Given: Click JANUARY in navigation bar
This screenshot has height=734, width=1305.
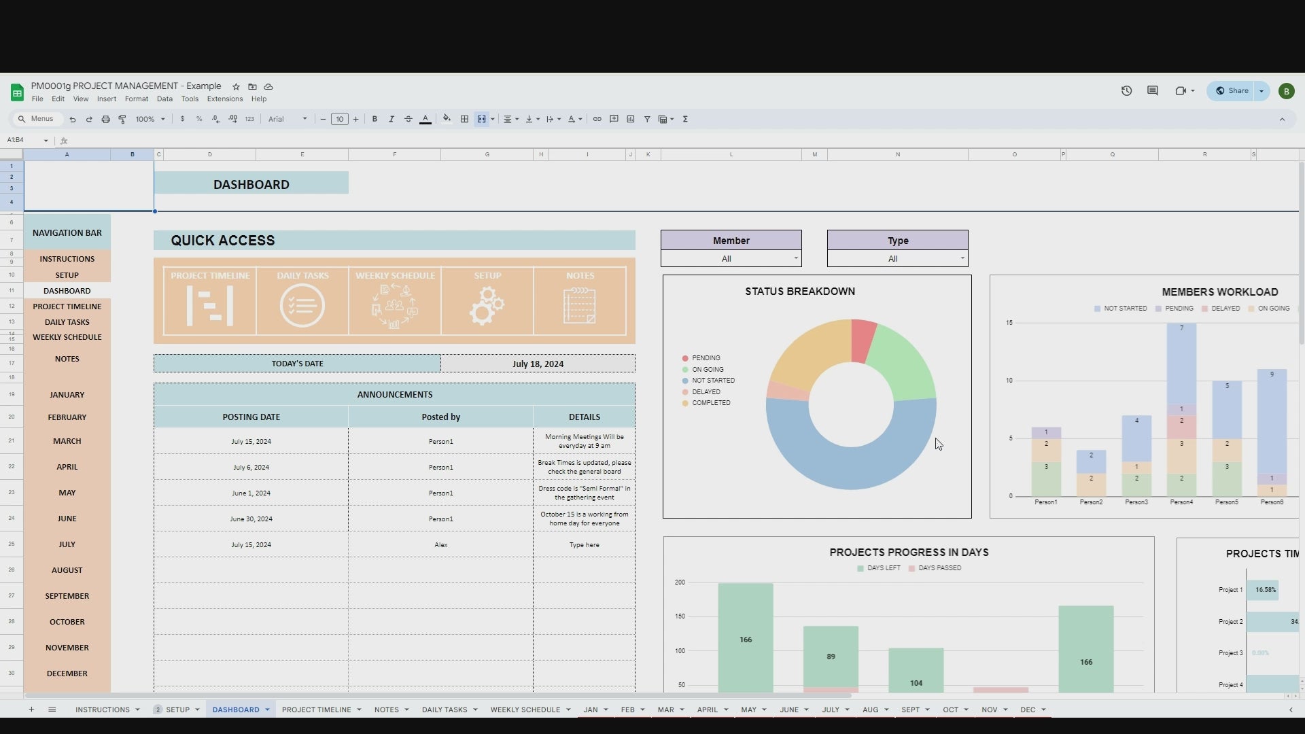Looking at the screenshot, I should click(67, 395).
